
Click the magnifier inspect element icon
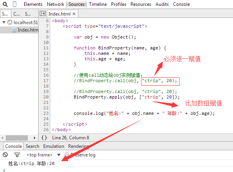pos(5,4)
